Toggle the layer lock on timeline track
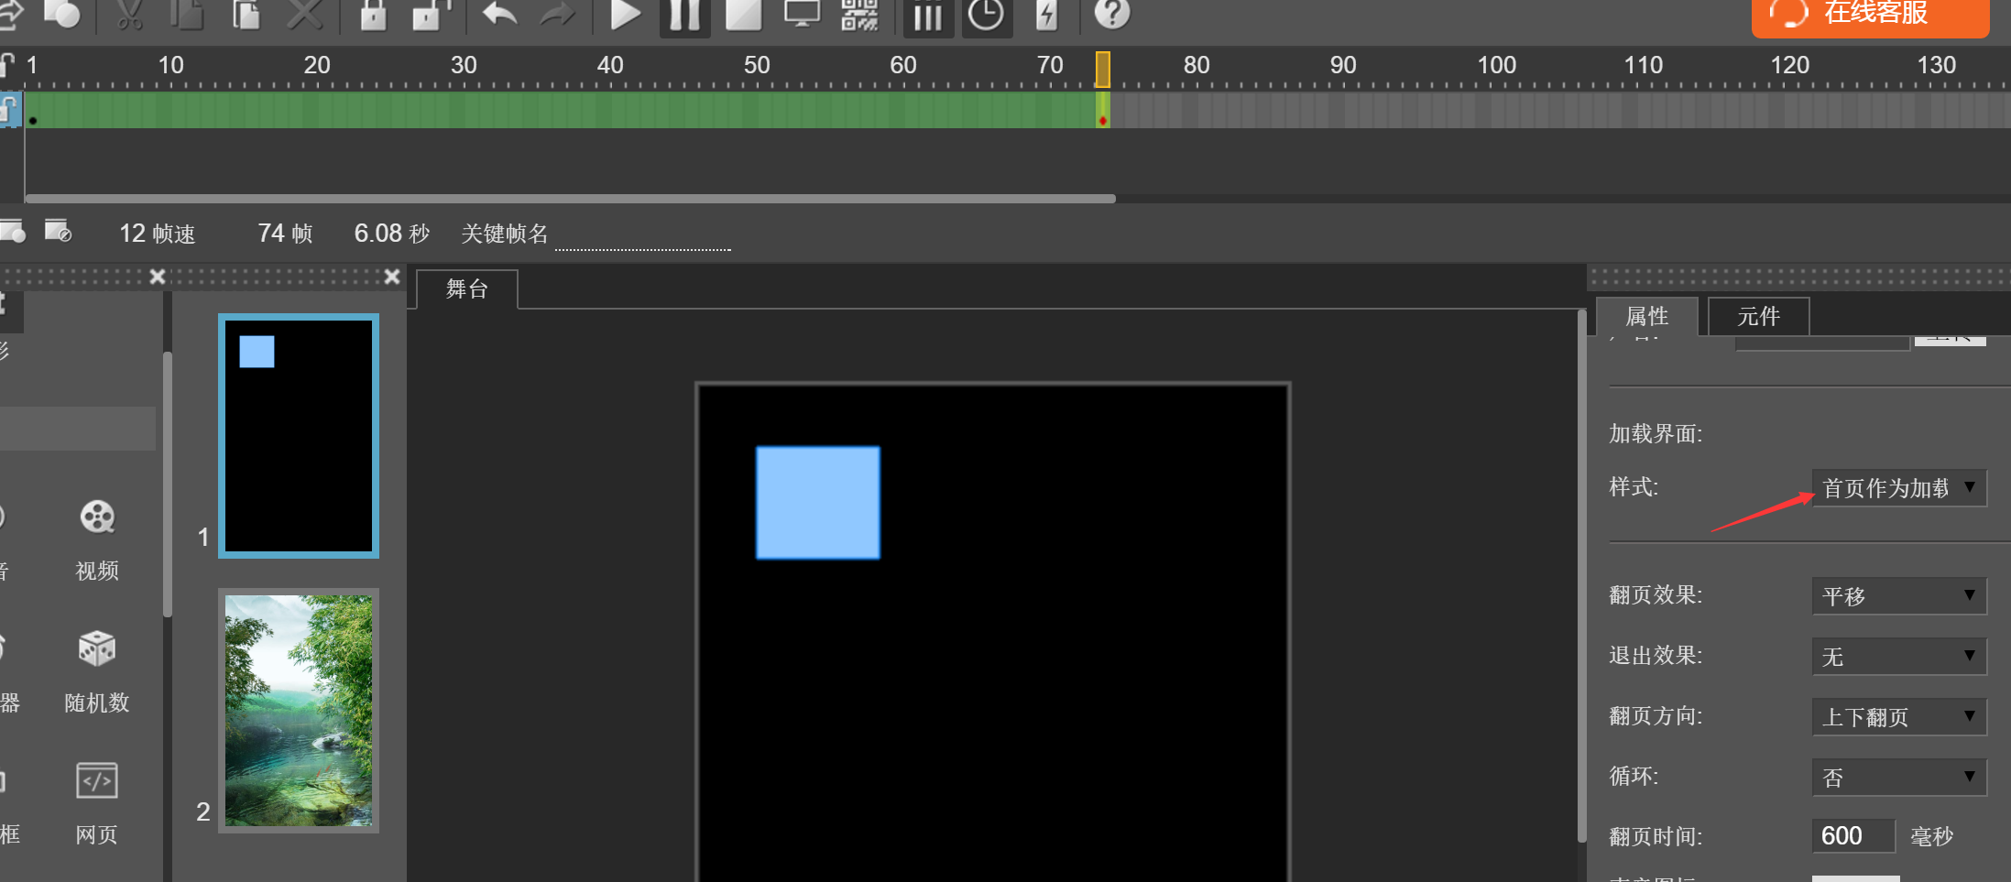2011x882 pixels. click(x=9, y=110)
